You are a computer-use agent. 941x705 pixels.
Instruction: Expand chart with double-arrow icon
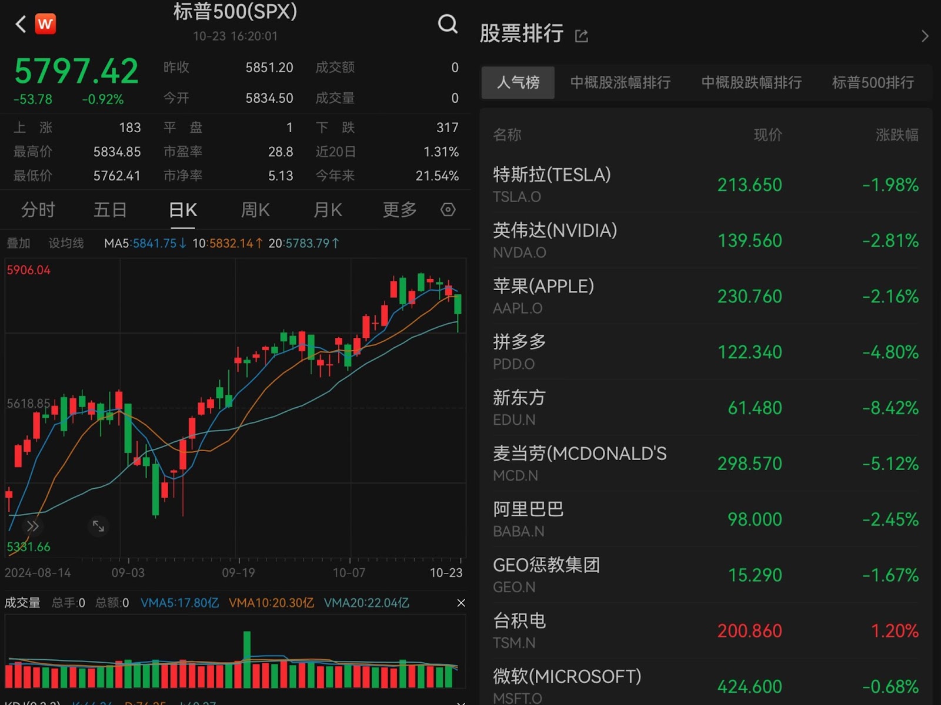point(32,526)
